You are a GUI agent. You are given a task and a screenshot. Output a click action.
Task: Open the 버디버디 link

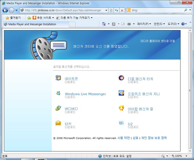pyautogui.click(x=71, y=109)
